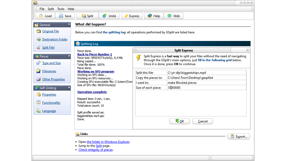This screenshot has height=161, width=286.
Task: Click Working on SFU program link
Action: pos(96,71)
